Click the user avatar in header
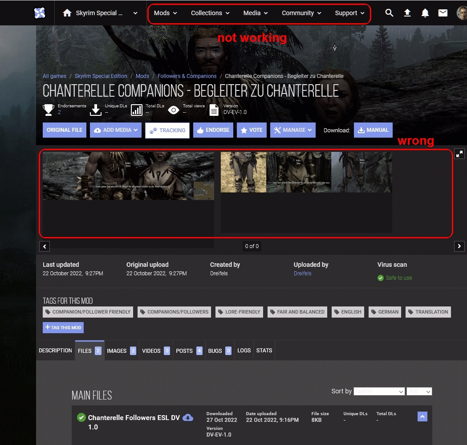467x445 pixels. 462,13
